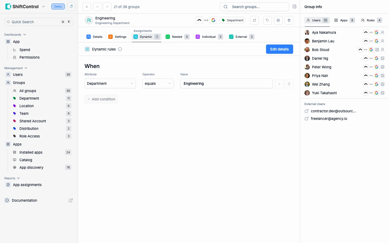The width and height of the screenshot is (389, 243).
Task: Open the notifications bell icon
Action: pos(71,6)
